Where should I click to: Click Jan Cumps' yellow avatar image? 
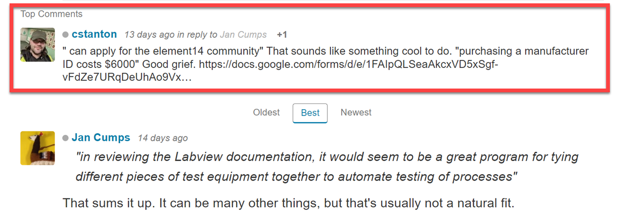[x=37, y=148]
